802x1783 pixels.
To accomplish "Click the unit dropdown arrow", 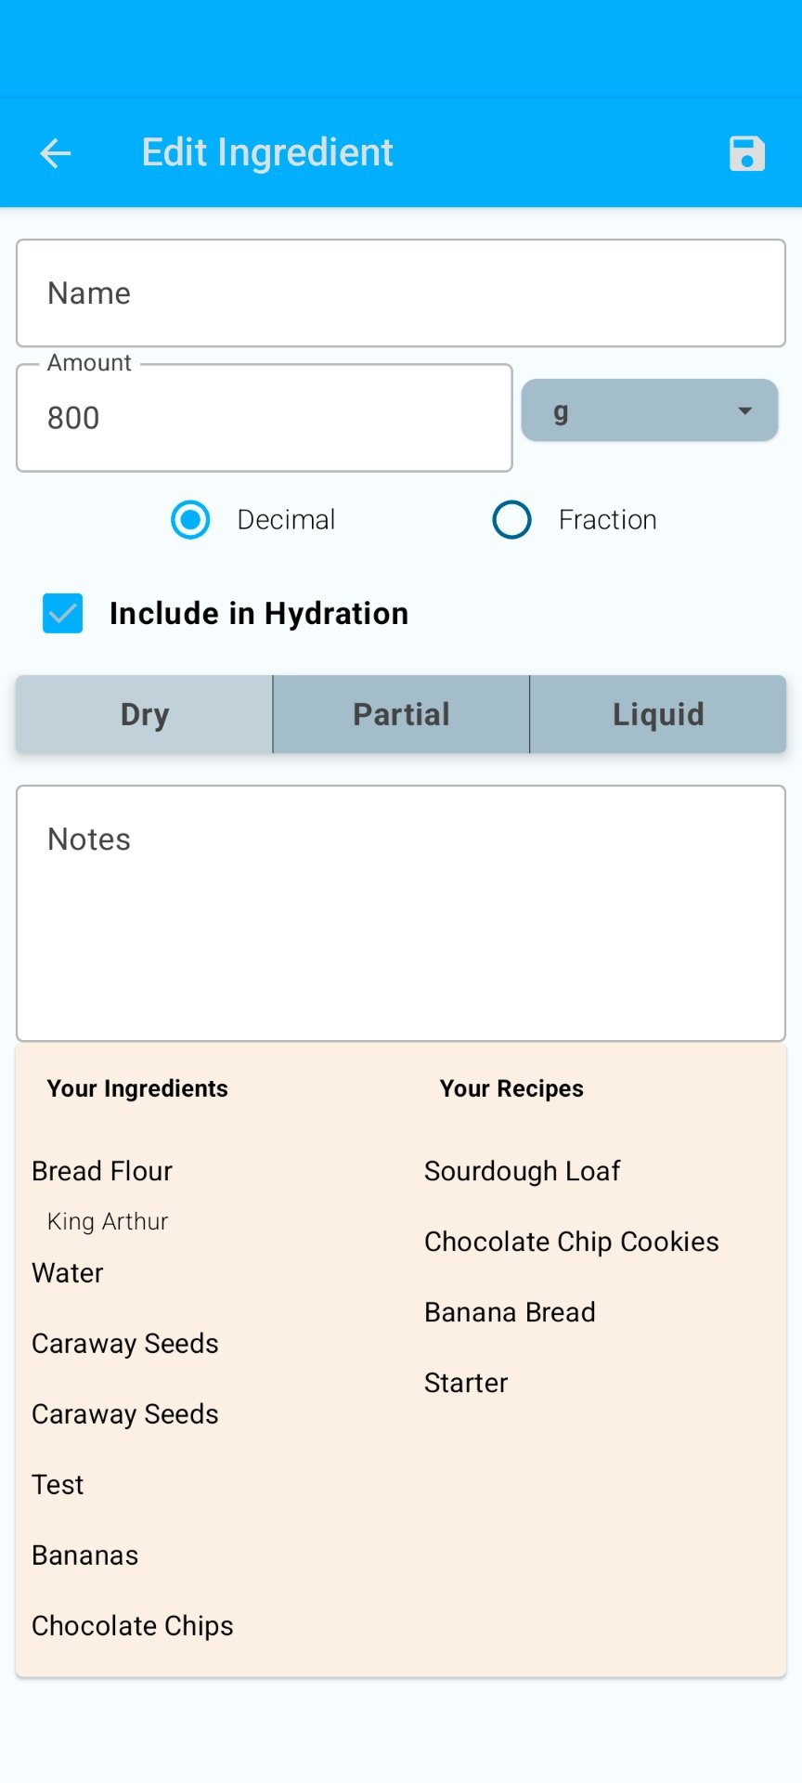I will [x=744, y=410].
